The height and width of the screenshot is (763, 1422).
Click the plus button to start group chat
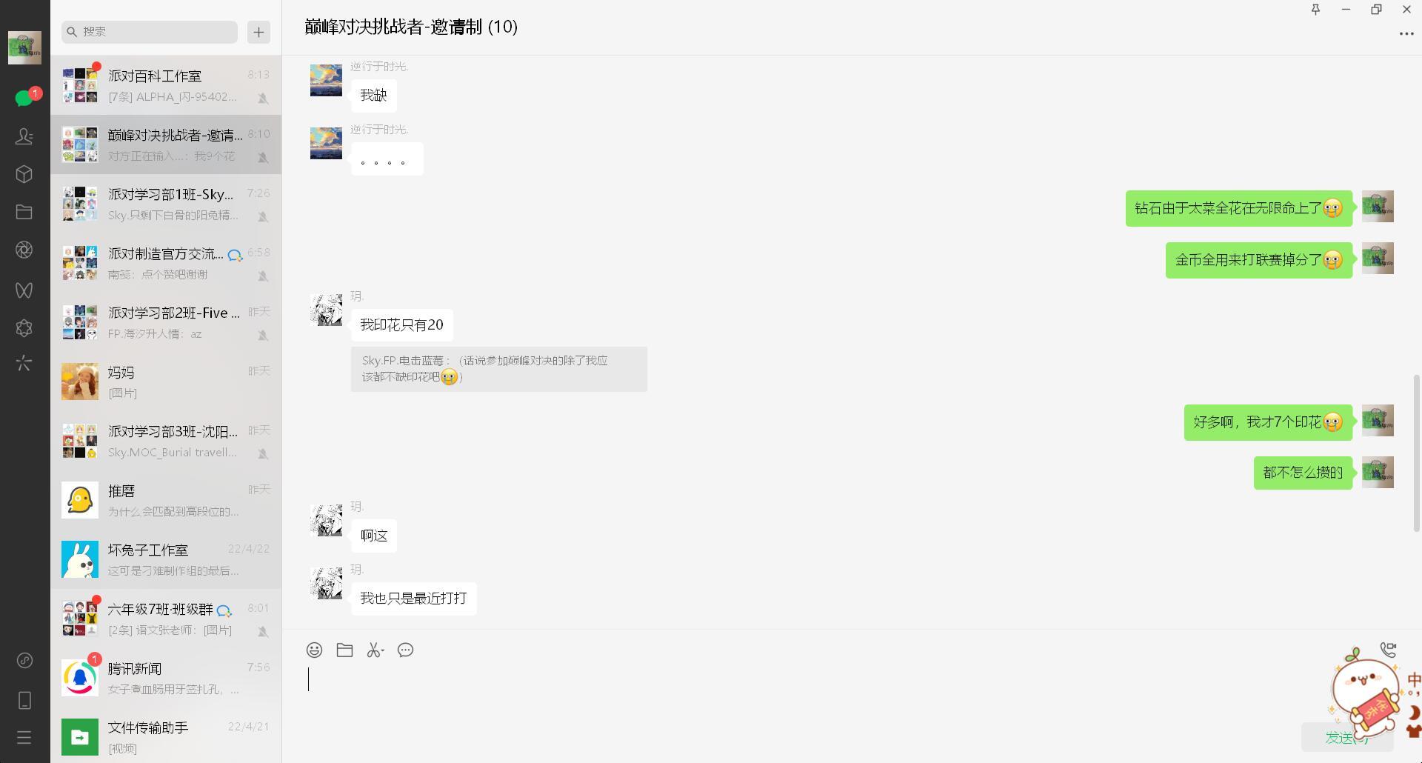258,32
